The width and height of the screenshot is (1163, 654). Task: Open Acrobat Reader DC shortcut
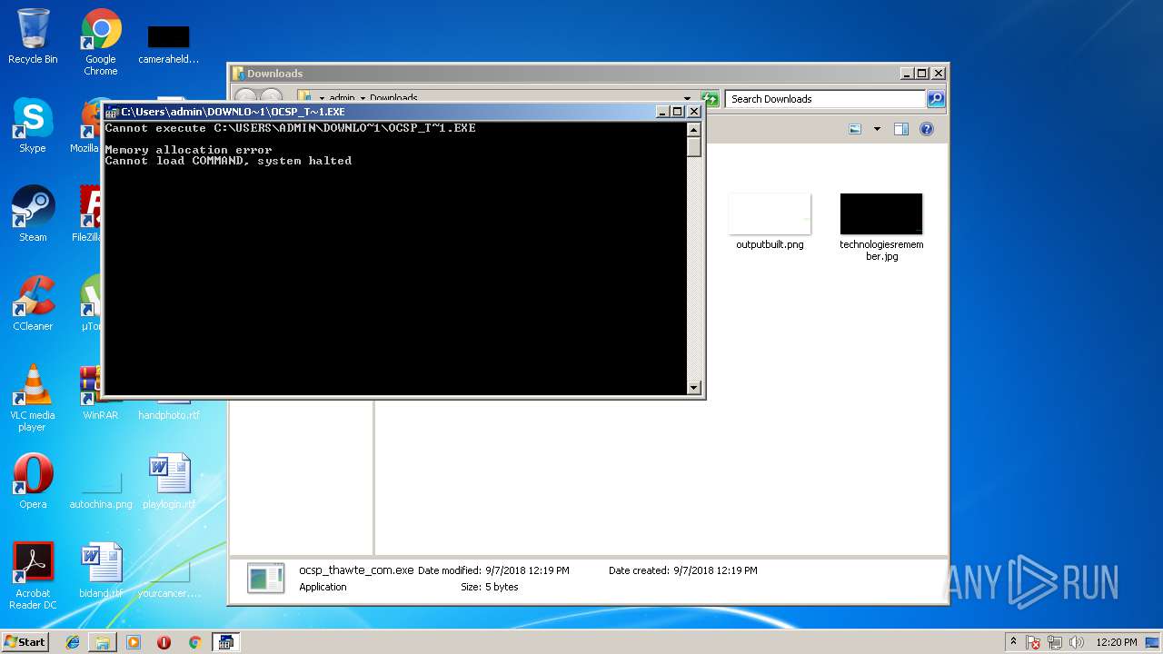pyautogui.click(x=33, y=576)
